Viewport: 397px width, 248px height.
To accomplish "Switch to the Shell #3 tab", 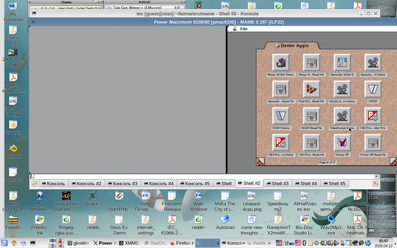I will click(x=278, y=183).
